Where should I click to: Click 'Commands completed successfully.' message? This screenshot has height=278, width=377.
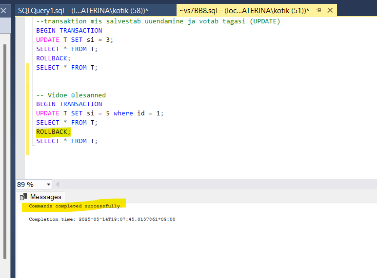(x=76, y=206)
